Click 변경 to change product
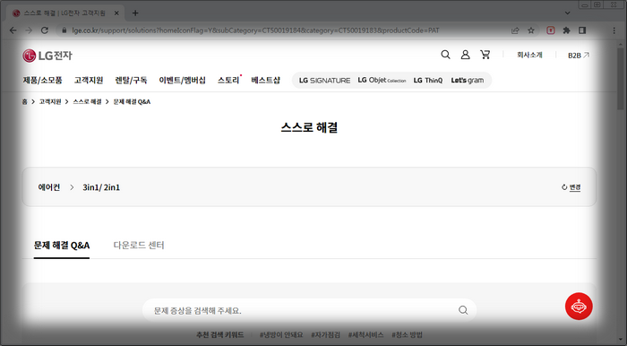 coord(575,187)
